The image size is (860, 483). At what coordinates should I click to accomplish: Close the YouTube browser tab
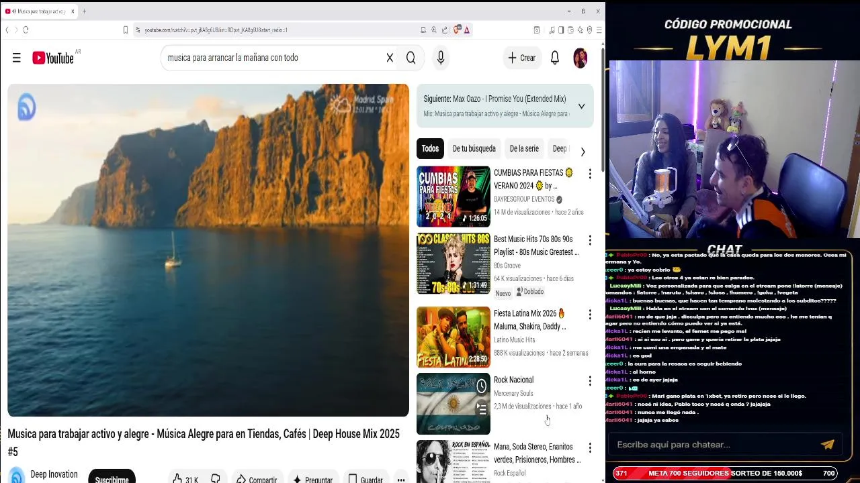click(73, 11)
